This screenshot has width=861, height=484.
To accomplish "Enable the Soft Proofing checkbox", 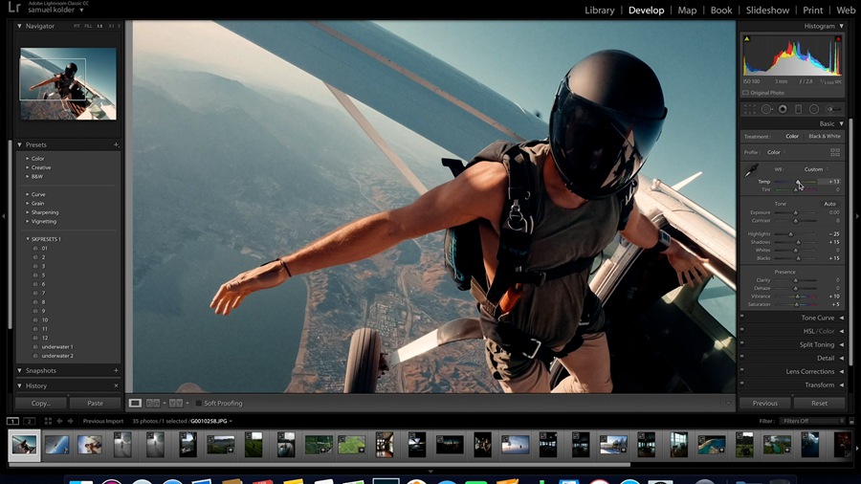I will [x=199, y=404].
